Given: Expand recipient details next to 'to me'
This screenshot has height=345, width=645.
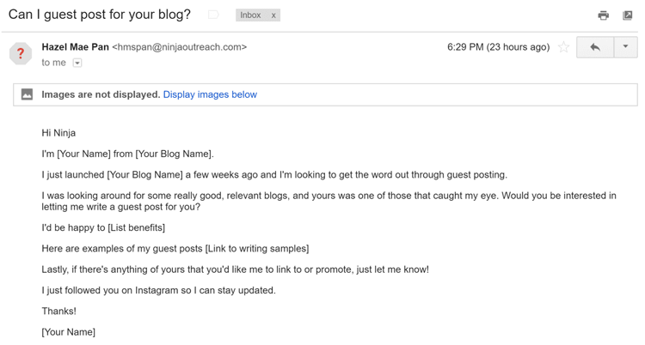Looking at the screenshot, I should [77, 63].
